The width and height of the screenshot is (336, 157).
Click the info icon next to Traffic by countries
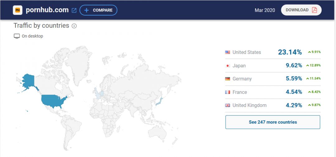pos(74,26)
